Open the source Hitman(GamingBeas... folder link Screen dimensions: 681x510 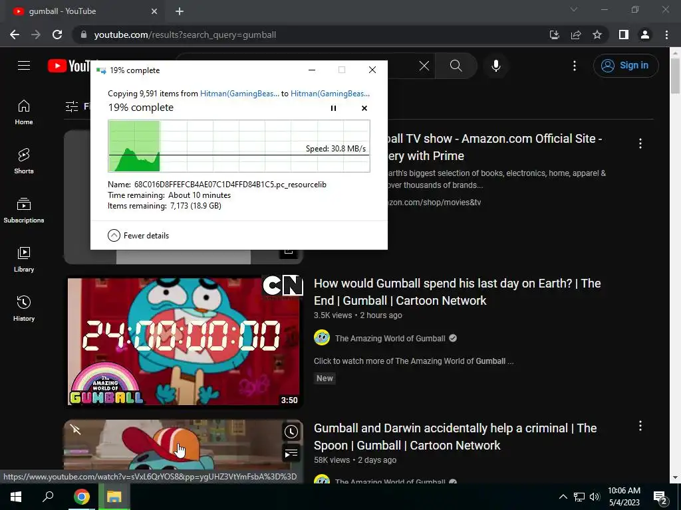(x=239, y=93)
